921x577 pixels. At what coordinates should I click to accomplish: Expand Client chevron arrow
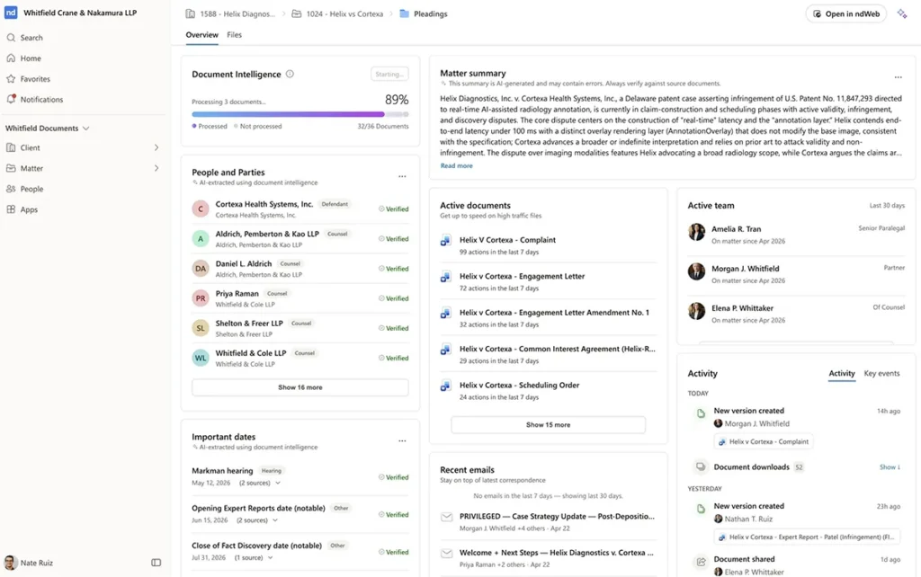(x=156, y=147)
